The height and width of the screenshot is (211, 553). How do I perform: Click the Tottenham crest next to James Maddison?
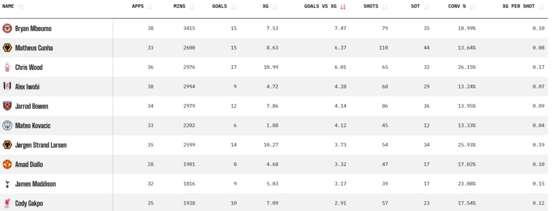pos(7,184)
